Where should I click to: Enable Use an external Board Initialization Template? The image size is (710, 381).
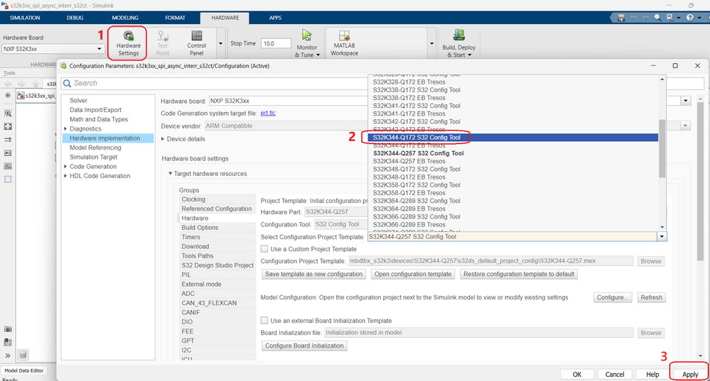tap(264, 321)
